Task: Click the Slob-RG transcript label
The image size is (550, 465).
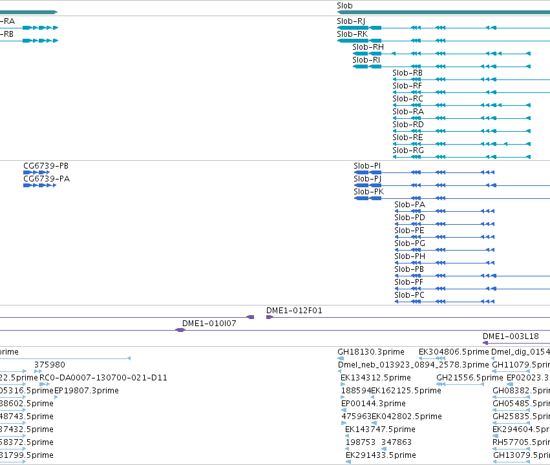Action: [x=408, y=151]
